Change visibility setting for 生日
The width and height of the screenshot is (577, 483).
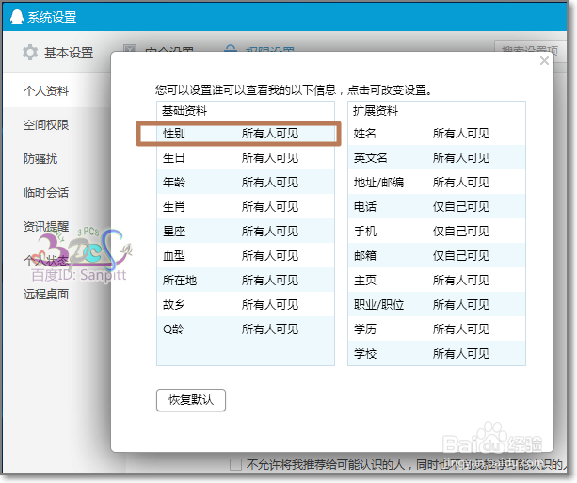[x=270, y=158]
